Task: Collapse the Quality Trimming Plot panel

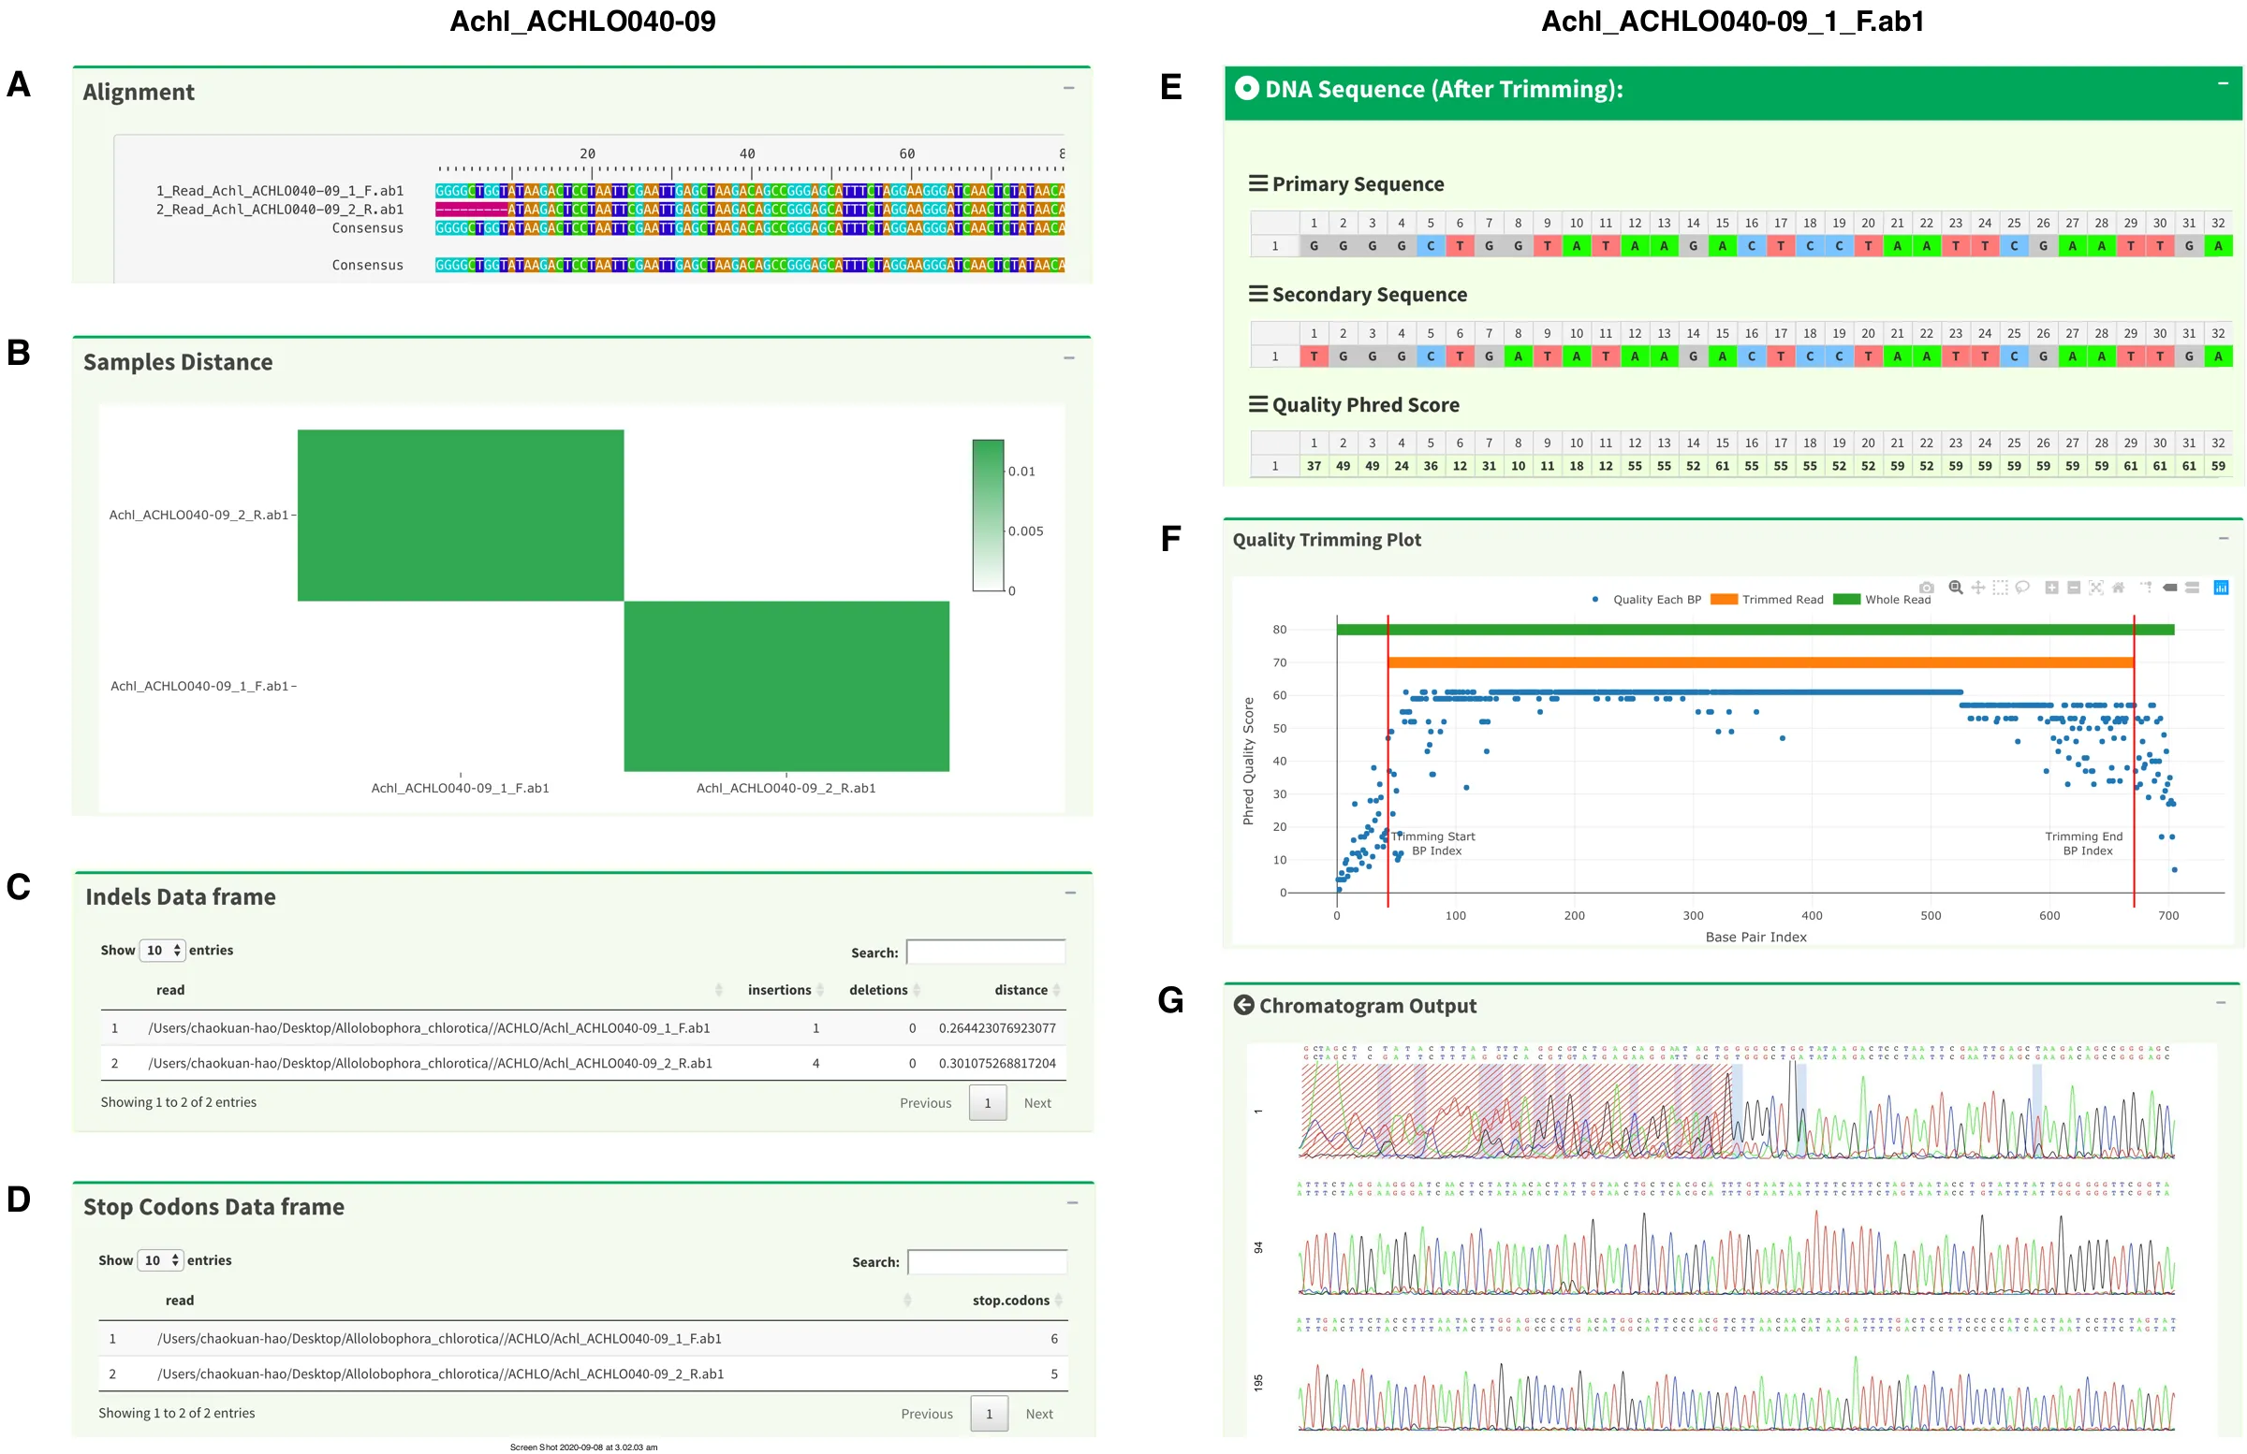Action: tap(2224, 538)
